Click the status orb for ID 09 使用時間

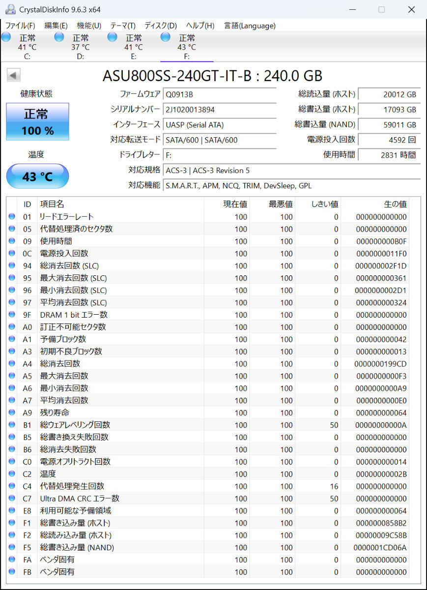click(x=12, y=241)
